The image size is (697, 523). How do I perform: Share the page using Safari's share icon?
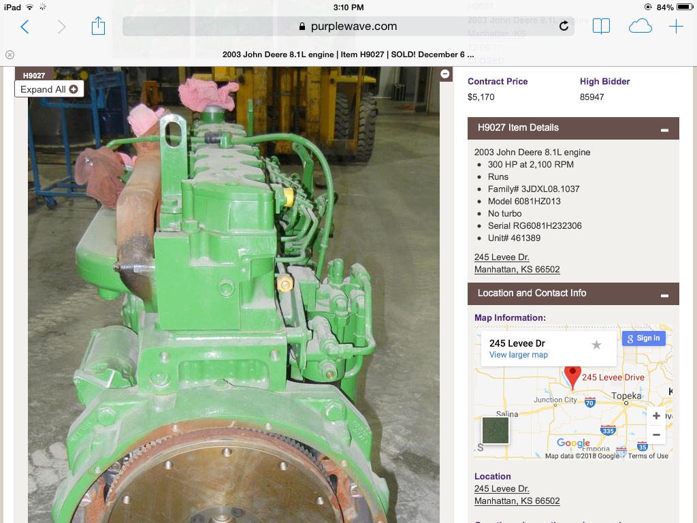[98, 26]
